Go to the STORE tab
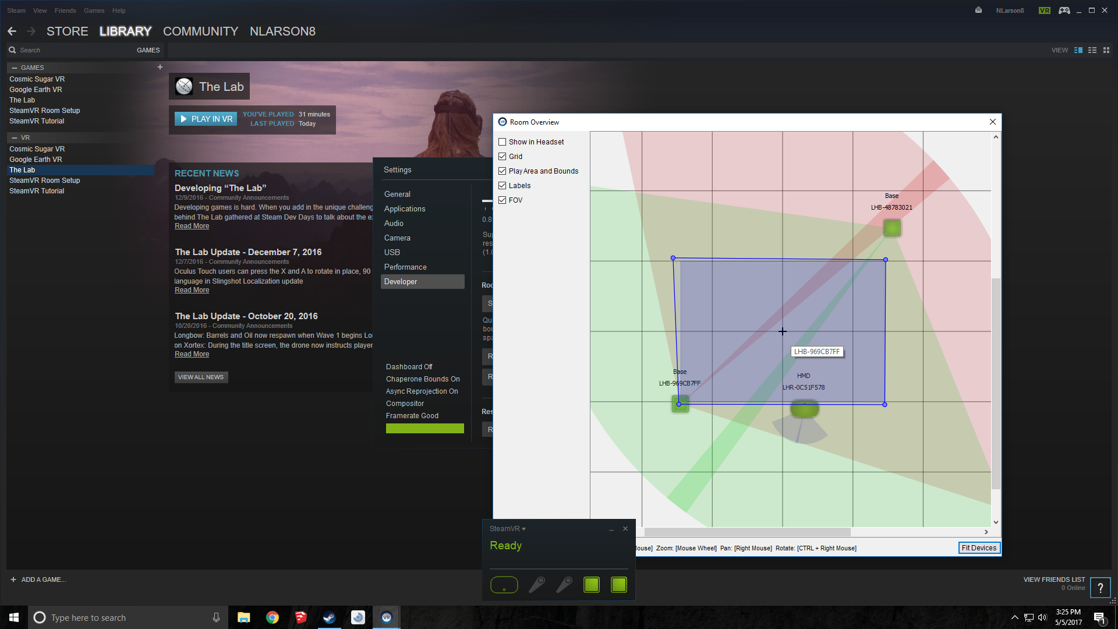 click(x=68, y=31)
